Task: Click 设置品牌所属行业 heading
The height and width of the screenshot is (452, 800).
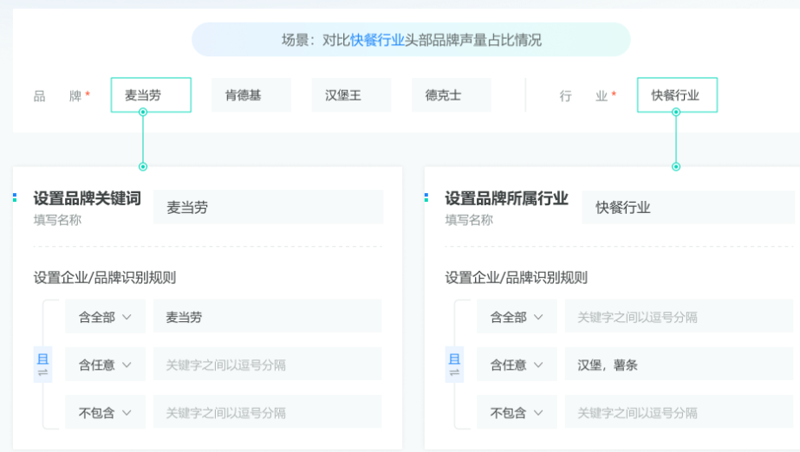Action: pyautogui.click(x=506, y=198)
